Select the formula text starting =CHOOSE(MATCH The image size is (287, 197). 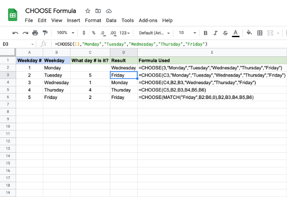196,97
